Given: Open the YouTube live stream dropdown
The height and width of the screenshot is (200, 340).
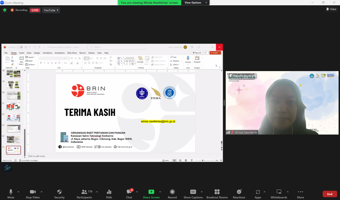Looking at the screenshot, I should click(x=51, y=10).
